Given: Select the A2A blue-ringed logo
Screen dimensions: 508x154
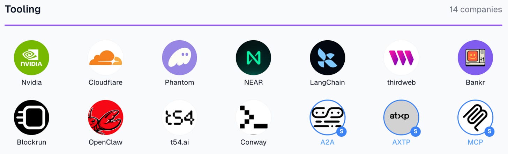Looking at the screenshot, I should pyautogui.click(x=327, y=117).
